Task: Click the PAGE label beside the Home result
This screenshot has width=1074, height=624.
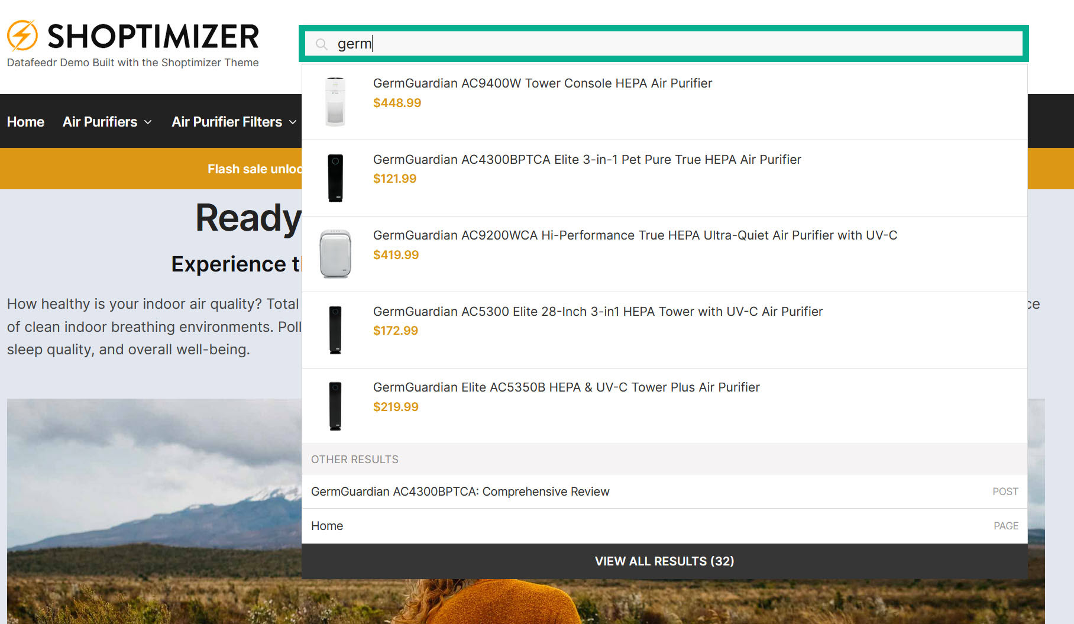Action: (x=1005, y=526)
